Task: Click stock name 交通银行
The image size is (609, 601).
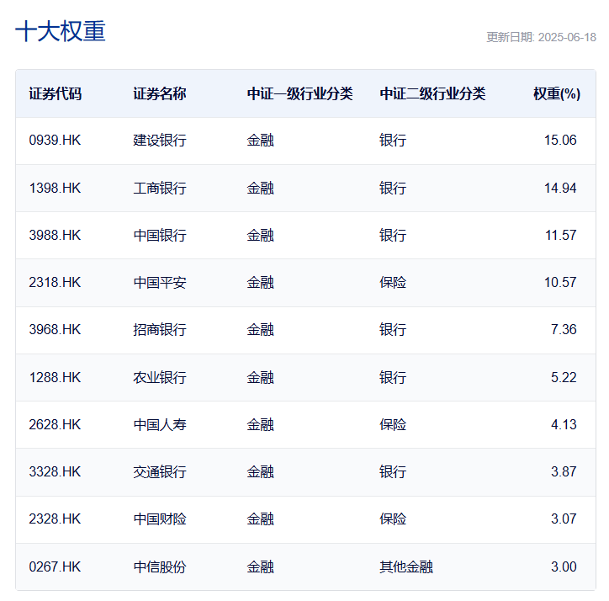Action: 160,472
